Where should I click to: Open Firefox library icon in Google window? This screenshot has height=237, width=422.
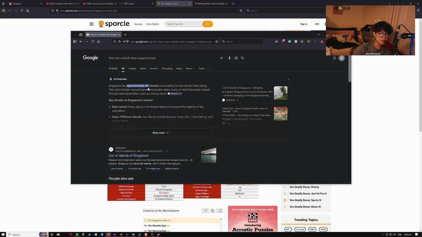(277, 41)
